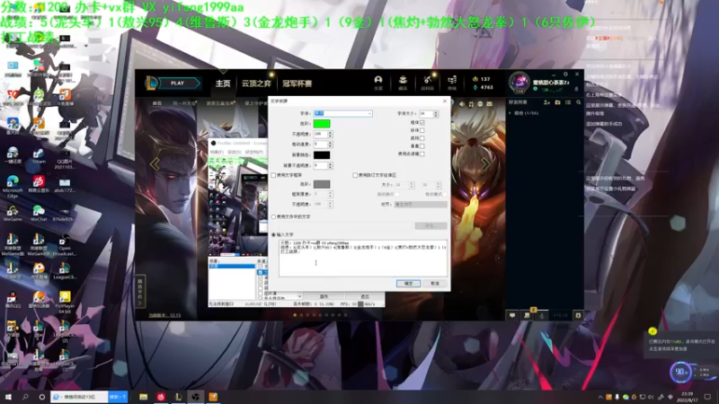Click the PLAY button in League client
The image size is (719, 404).
(x=177, y=83)
